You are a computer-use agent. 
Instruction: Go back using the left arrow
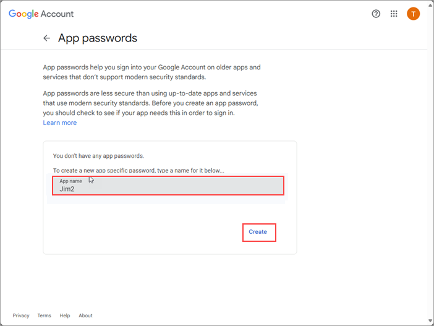[x=46, y=38]
